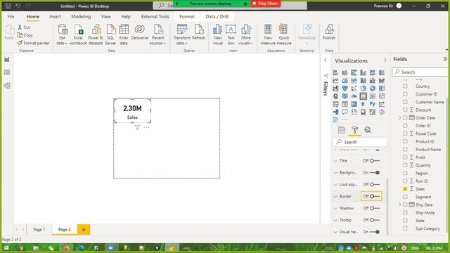Open the Enter data dialog
The image size is (450, 253).
[124, 34]
